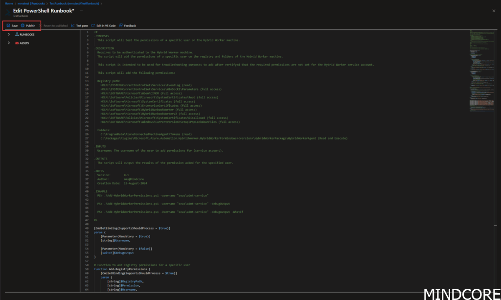Click the Revert to published option
The width and height of the screenshot is (501, 300).
point(55,25)
